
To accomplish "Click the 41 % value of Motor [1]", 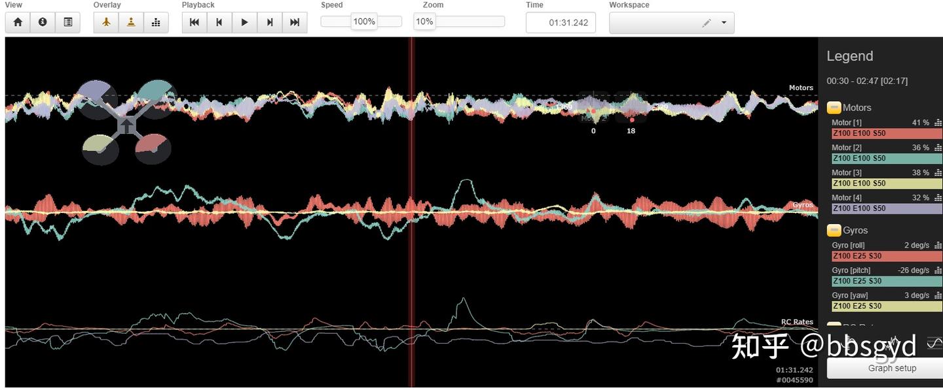I will pos(920,123).
